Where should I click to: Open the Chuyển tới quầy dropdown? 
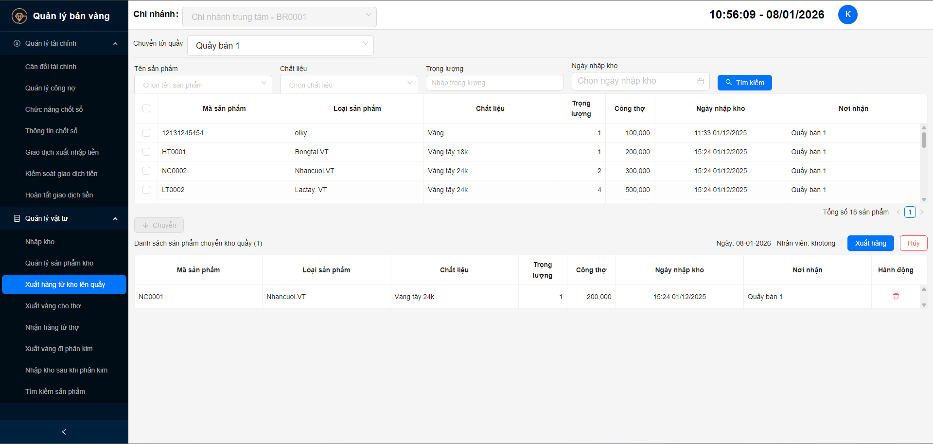[x=280, y=46]
